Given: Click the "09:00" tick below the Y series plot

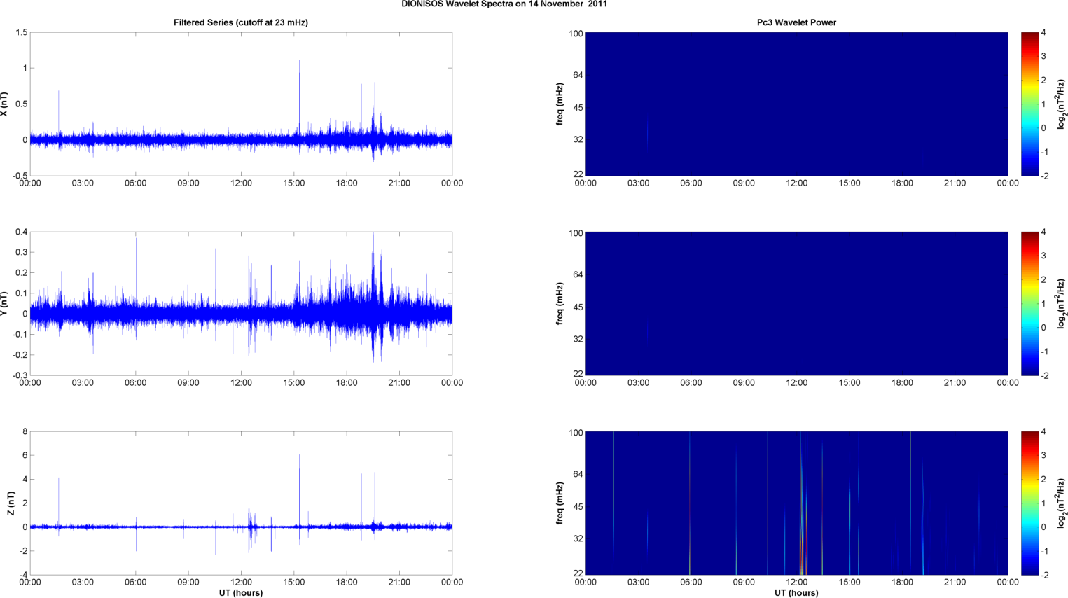Looking at the screenshot, I should [x=188, y=383].
